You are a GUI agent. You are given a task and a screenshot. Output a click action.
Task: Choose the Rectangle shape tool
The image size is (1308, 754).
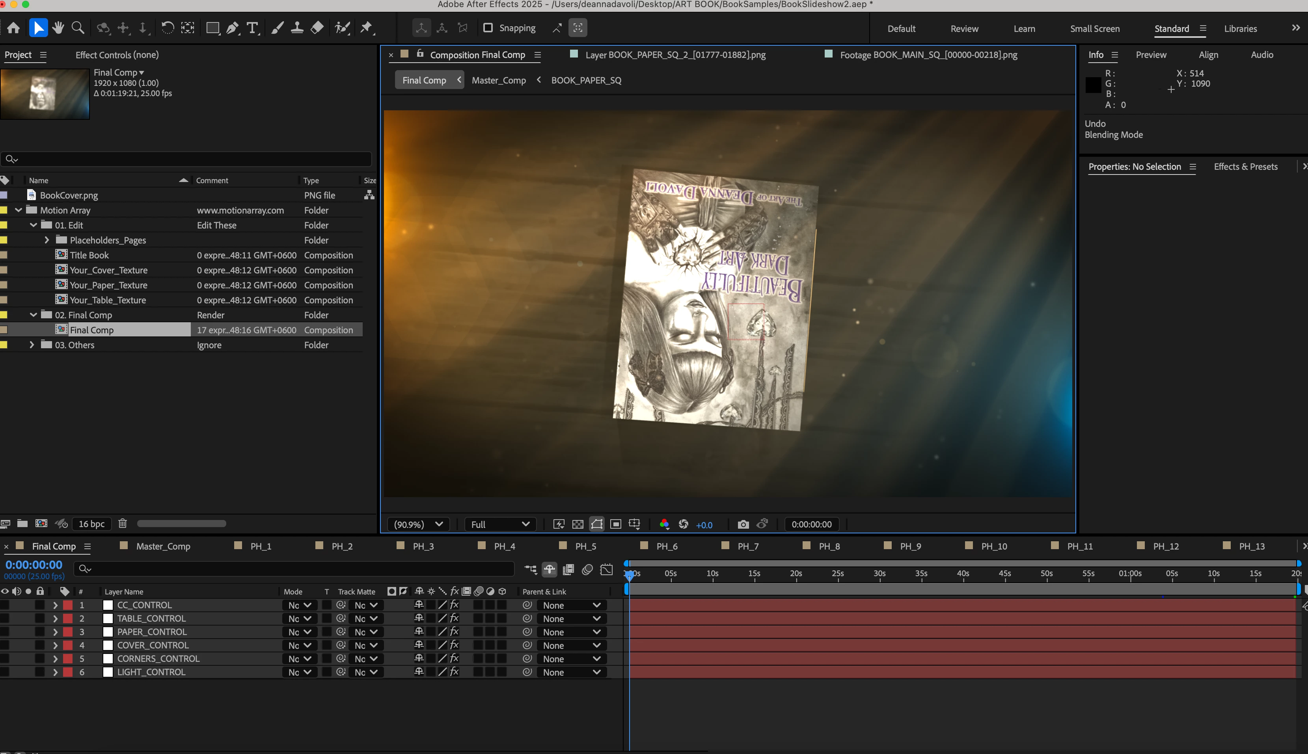point(212,28)
